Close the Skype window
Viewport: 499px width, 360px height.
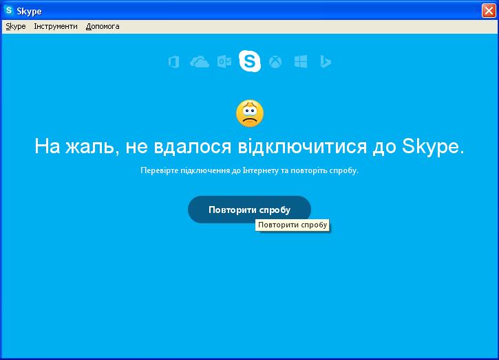click(x=489, y=10)
